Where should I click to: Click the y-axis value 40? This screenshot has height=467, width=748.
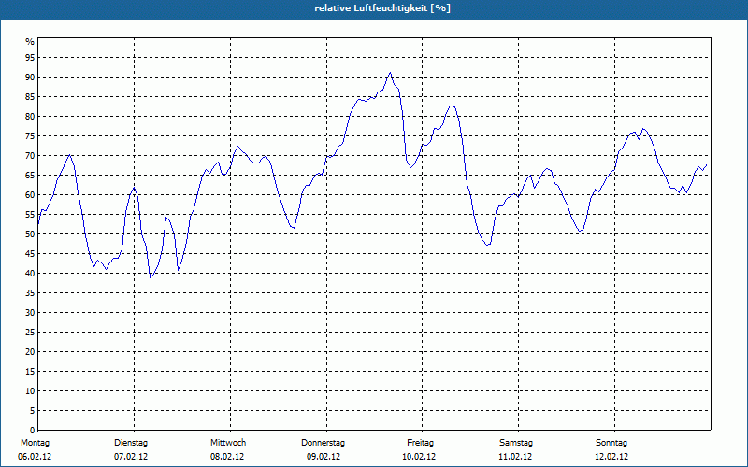[x=30, y=273]
